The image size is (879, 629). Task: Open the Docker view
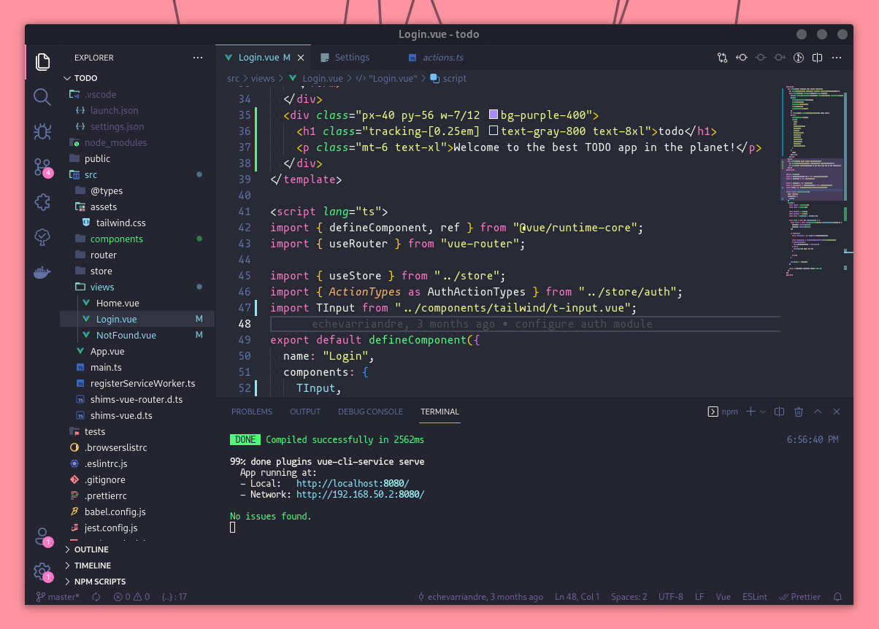pyautogui.click(x=42, y=272)
